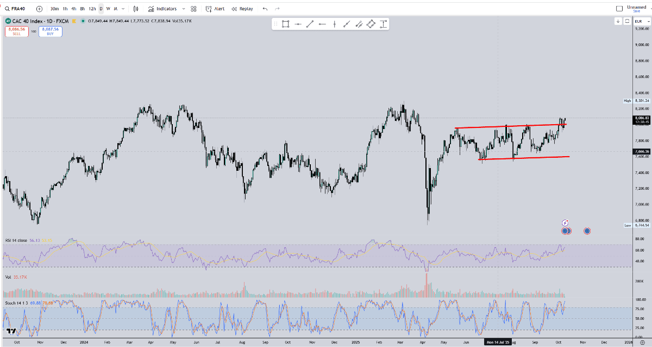Image resolution: width=652 pixels, height=347 pixels.
Task: Click the undo arrow icon
Action: pyautogui.click(x=265, y=9)
